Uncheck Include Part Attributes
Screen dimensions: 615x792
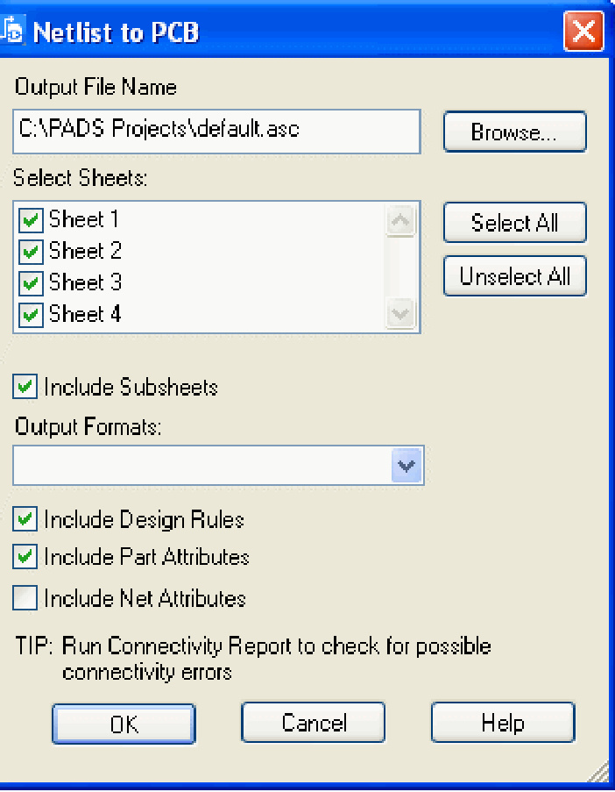[x=26, y=557]
